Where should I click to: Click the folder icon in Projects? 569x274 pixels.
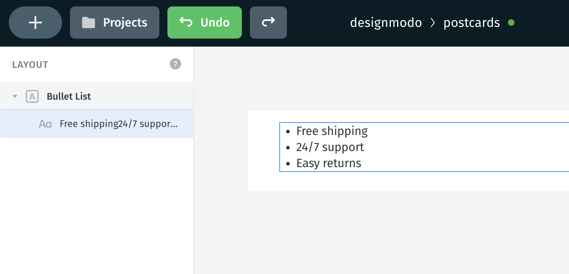coord(89,22)
